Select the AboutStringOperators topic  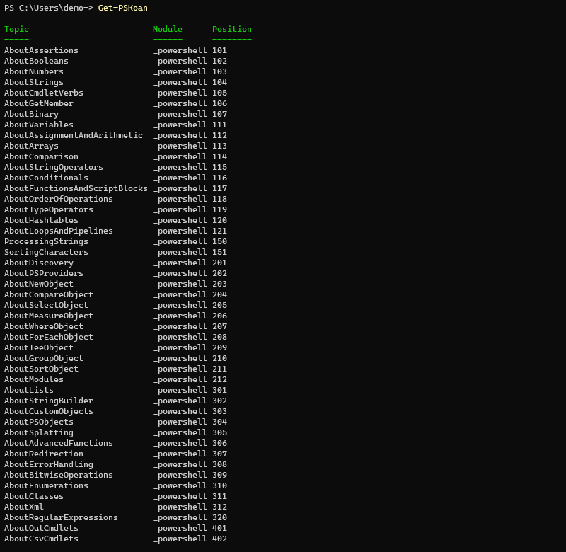tap(54, 167)
